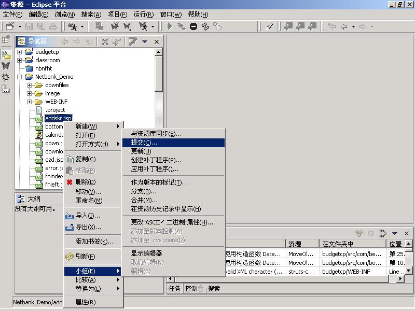The height and width of the screenshot is (311, 415).
Task: Open the New wizard dropdown arrow
Action: (x=20, y=27)
